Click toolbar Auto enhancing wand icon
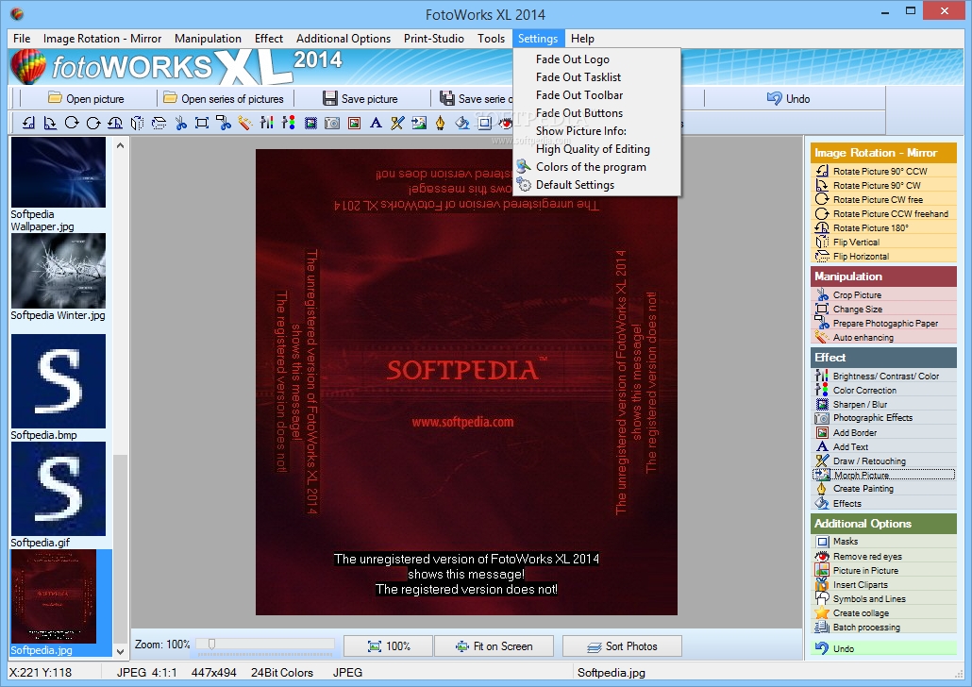This screenshot has height=687, width=972. coord(245,123)
